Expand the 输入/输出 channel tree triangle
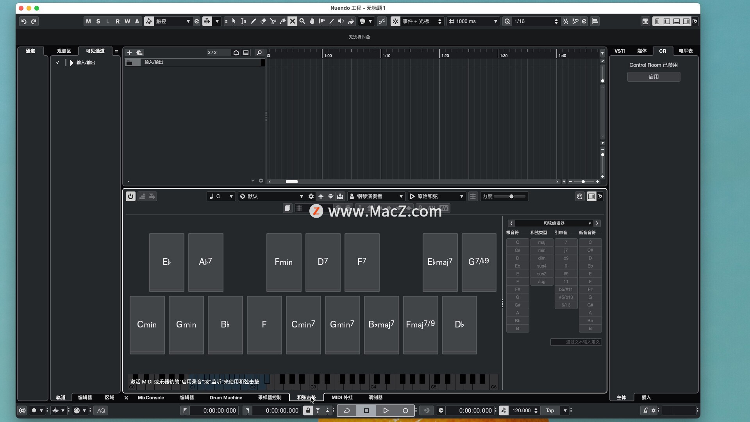This screenshot has height=422, width=750. (71, 63)
